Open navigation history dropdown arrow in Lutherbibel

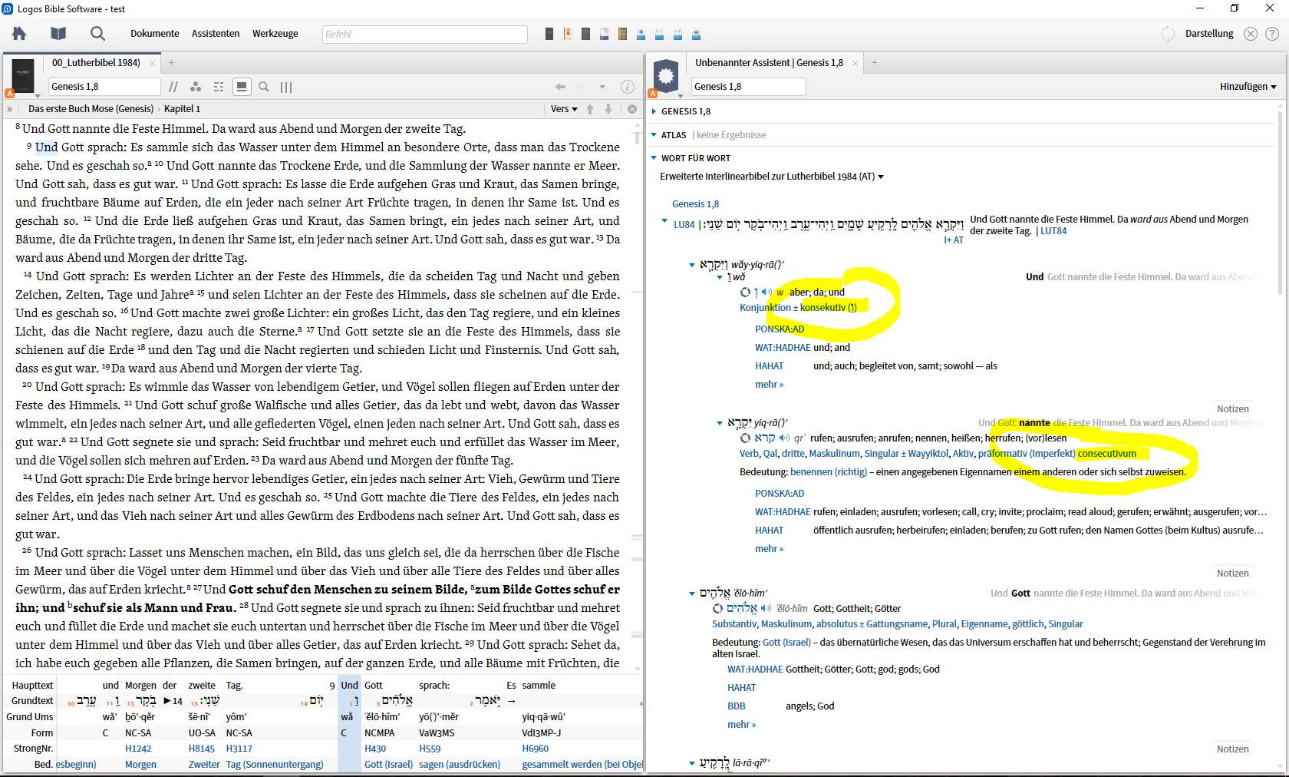602,87
